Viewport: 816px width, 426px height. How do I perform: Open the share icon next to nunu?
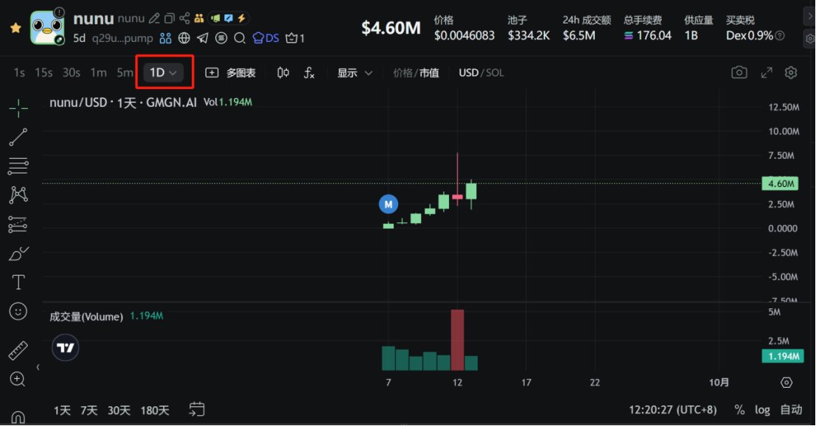184,18
